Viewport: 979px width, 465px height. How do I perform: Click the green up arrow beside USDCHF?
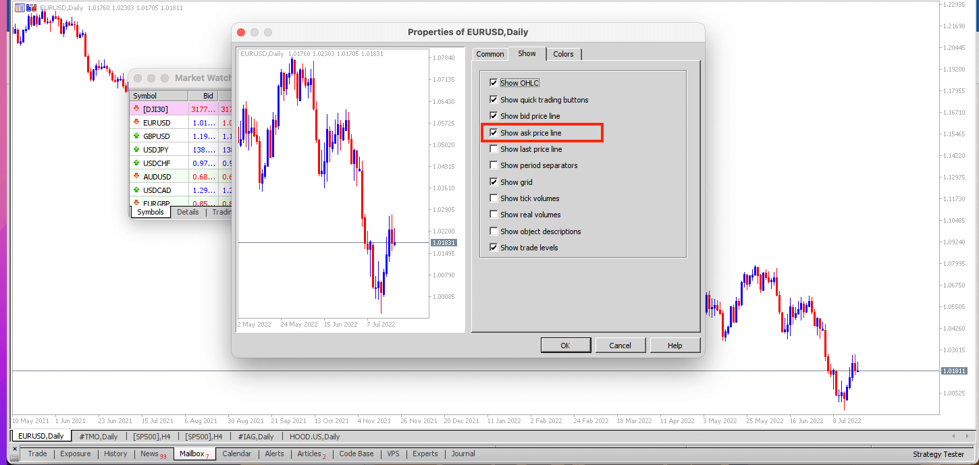coord(137,163)
